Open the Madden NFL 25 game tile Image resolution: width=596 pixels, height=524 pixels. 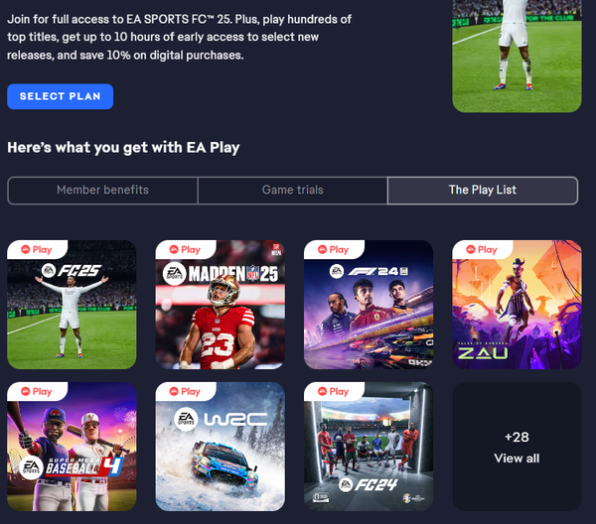coord(221,305)
